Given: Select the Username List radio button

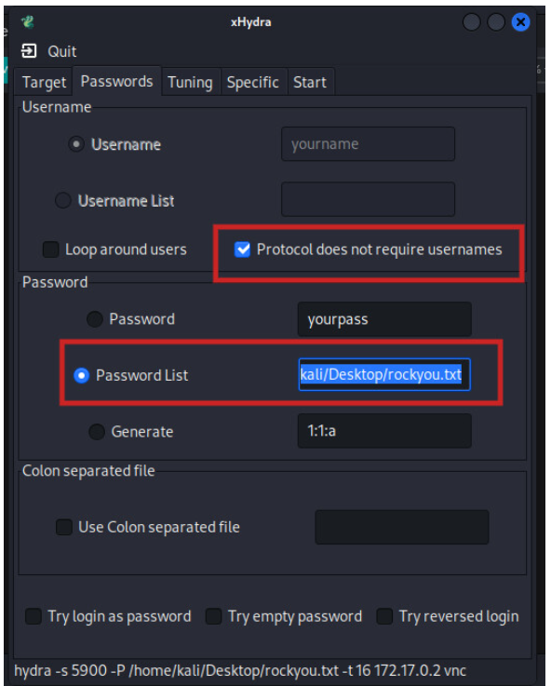Looking at the screenshot, I should pos(63,200).
